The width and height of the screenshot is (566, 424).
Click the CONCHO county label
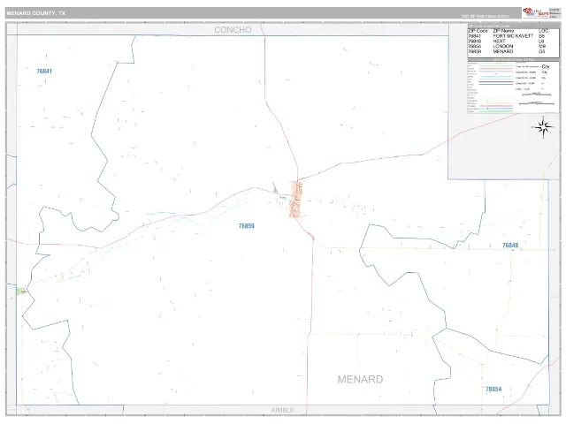233,29
